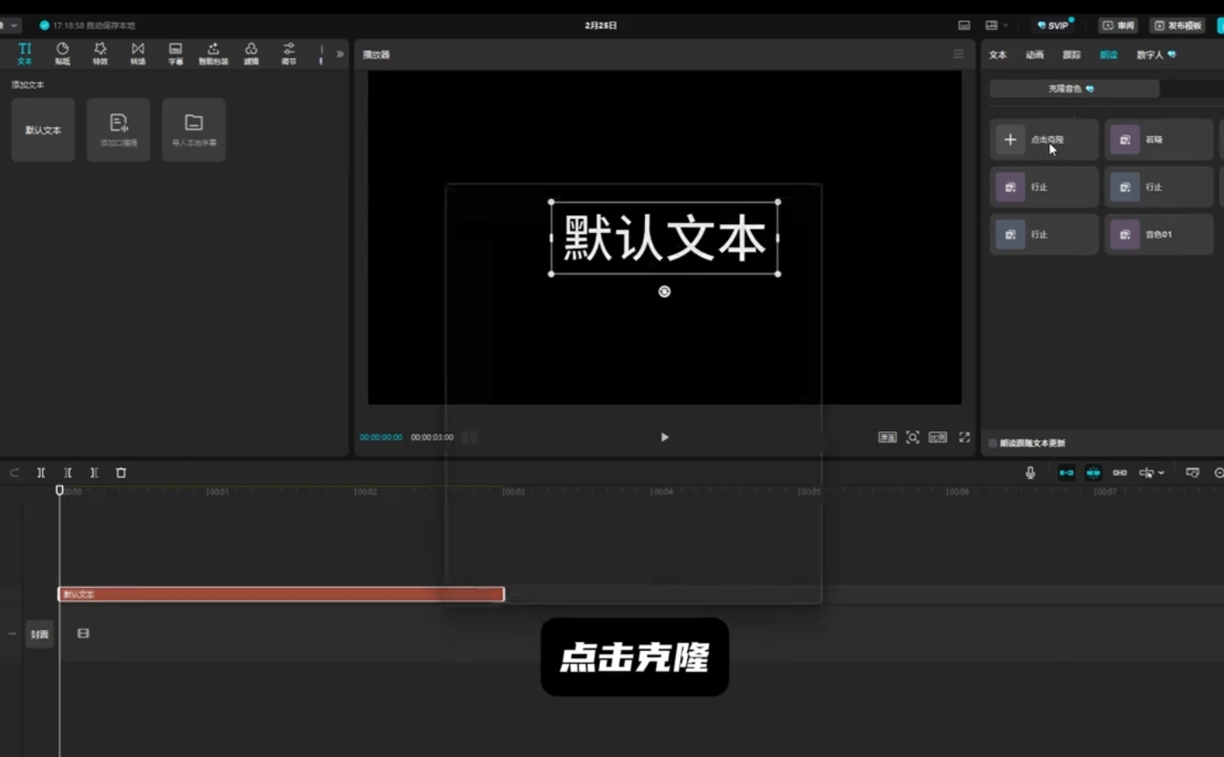Enter fullscreen preview in the player
1224x757 pixels.
[x=964, y=437]
